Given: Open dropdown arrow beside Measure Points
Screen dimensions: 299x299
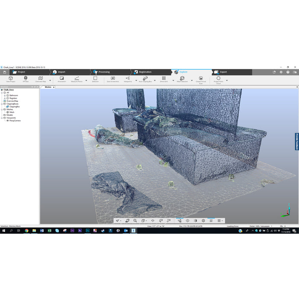Looking at the screenshot, I should coord(86,80).
